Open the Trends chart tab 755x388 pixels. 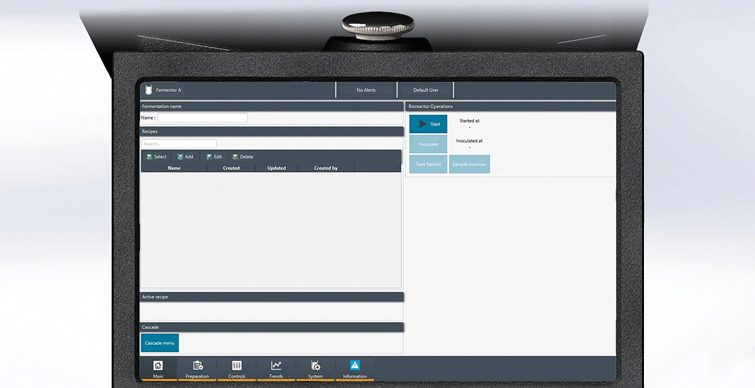point(276,369)
